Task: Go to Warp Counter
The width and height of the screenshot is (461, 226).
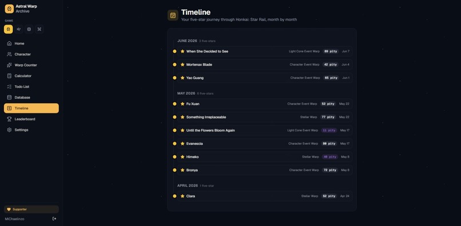Action: tap(31, 65)
